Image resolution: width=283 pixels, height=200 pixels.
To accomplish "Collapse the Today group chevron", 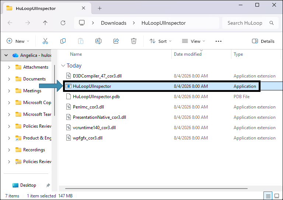I will (63, 66).
